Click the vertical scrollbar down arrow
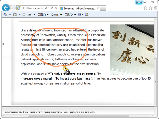The height and width of the screenshot is (119, 159). (x=156, y=112)
